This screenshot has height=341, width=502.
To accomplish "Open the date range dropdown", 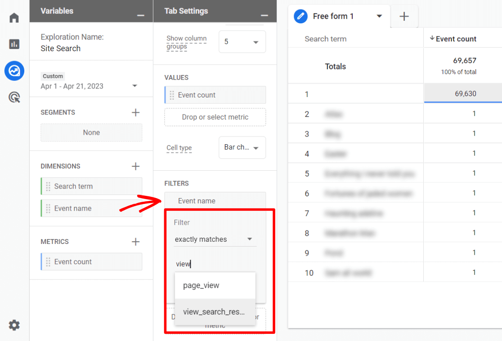I will click(x=134, y=86).
